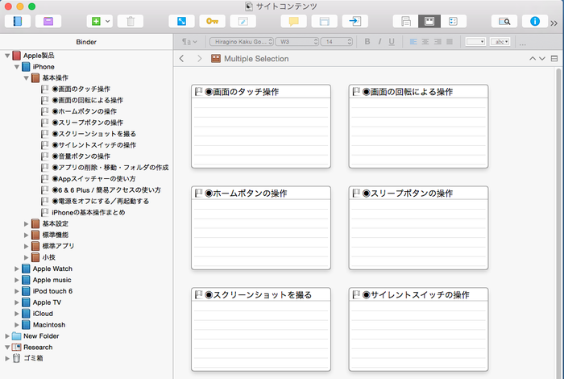Click the Binder header label
The image size is (564, 379).
tap(86, 42)
